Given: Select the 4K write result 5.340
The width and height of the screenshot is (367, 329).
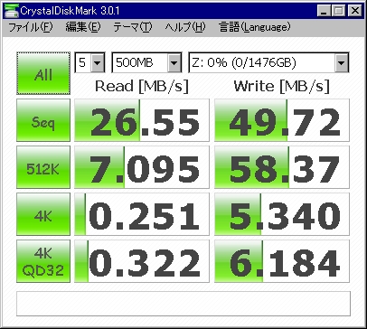Looking at the screenshot, I should point(282,214).
